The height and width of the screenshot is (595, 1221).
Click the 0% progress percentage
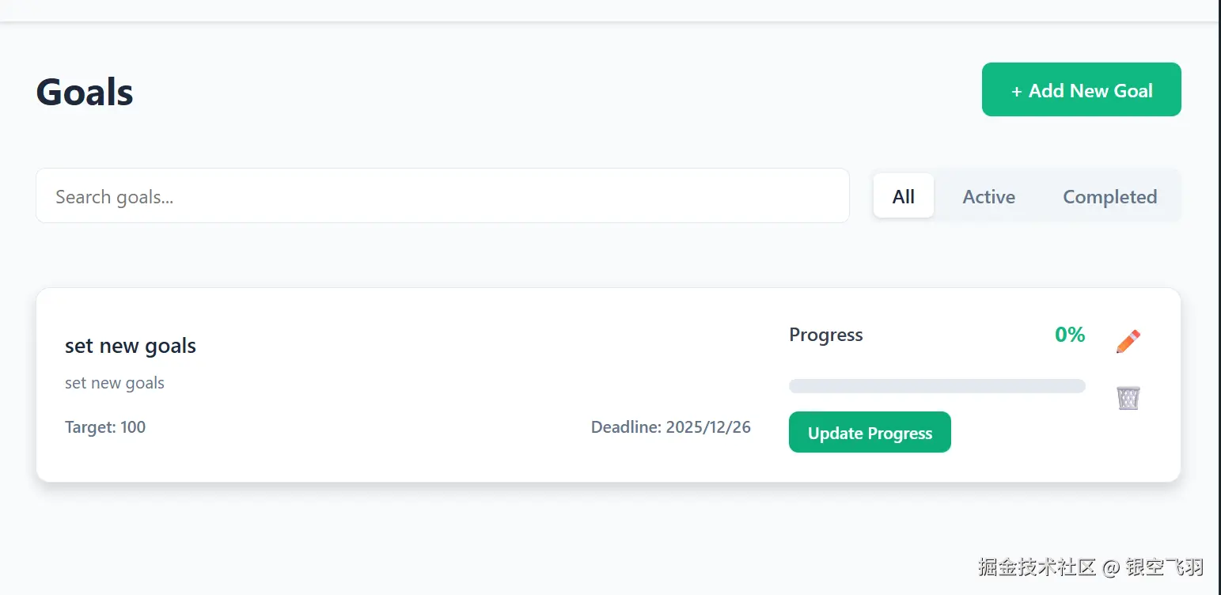point(1069,335)
